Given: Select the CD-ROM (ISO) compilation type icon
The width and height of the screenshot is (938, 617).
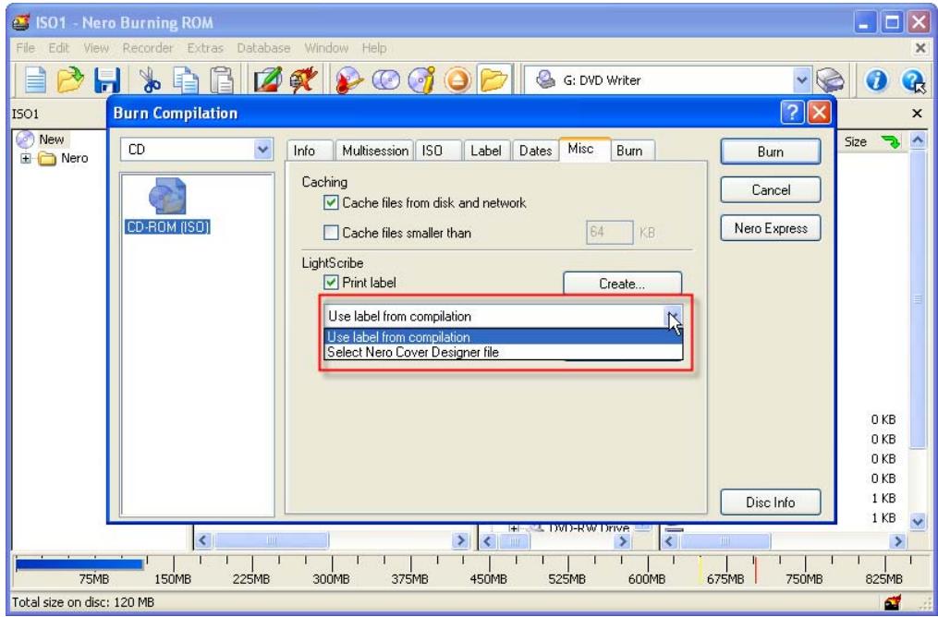Looking at the screenshot, I should (166, 206).
